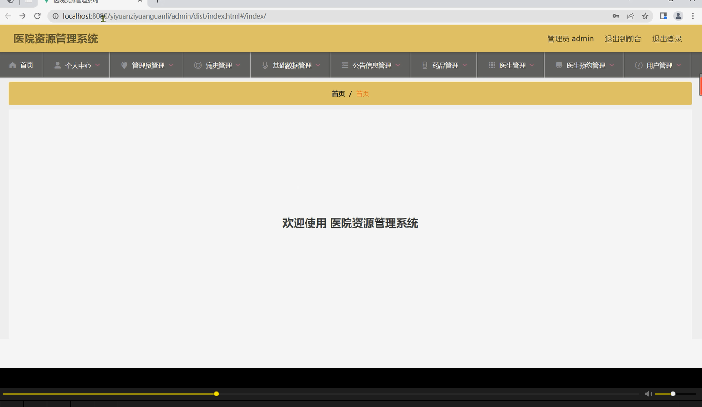Open the 用户管理 menu

click(x=658, y=65)
